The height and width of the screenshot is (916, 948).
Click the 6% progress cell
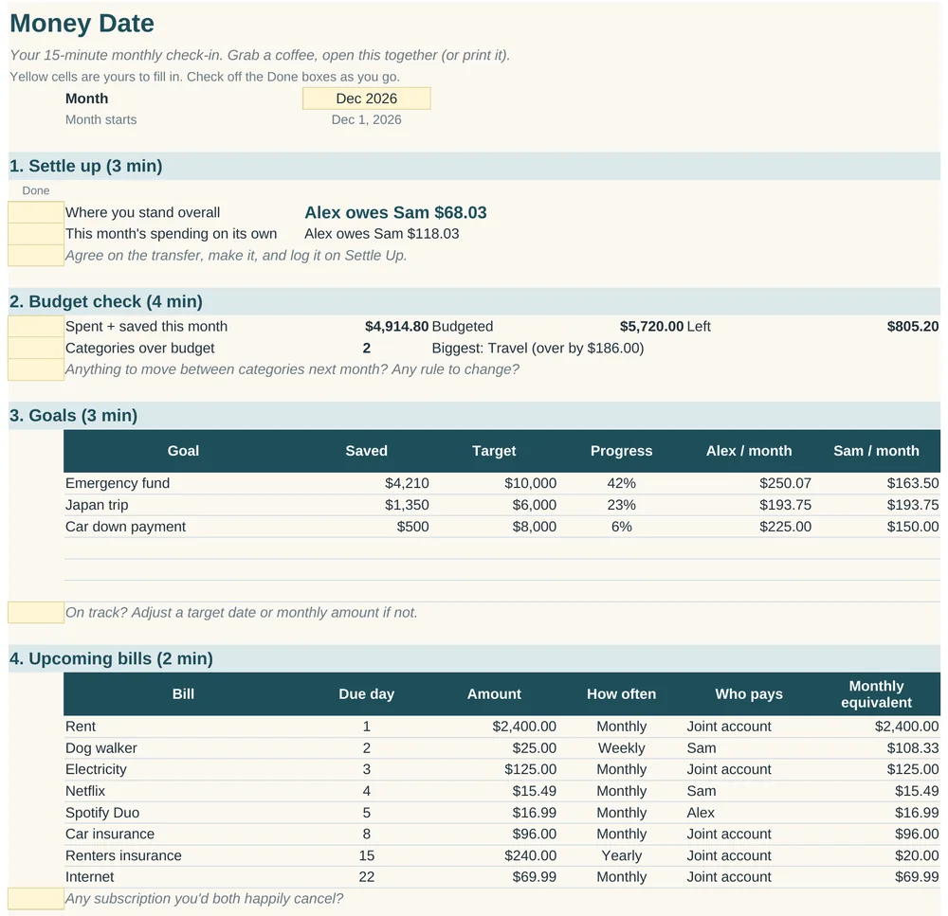pos(622,527)
